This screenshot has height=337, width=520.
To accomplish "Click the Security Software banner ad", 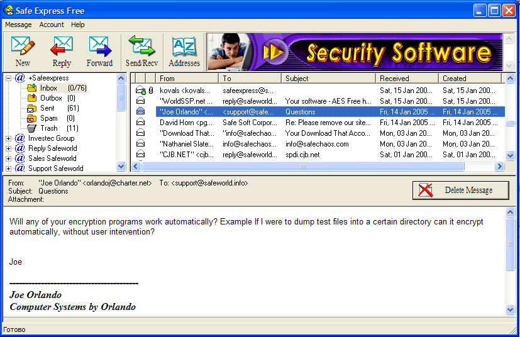I will pyautogui.click(x=355, y=52).
